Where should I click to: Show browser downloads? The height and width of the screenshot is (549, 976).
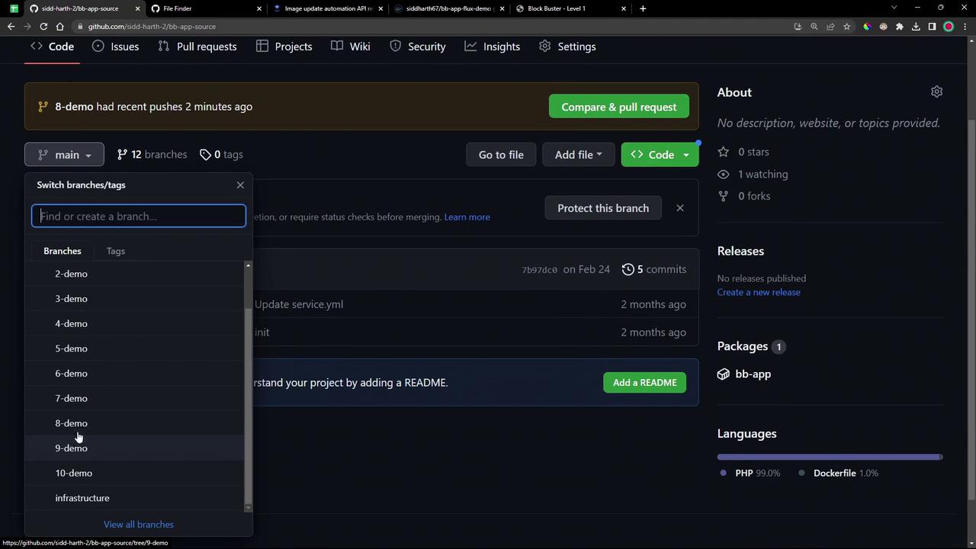click(916, 27)
